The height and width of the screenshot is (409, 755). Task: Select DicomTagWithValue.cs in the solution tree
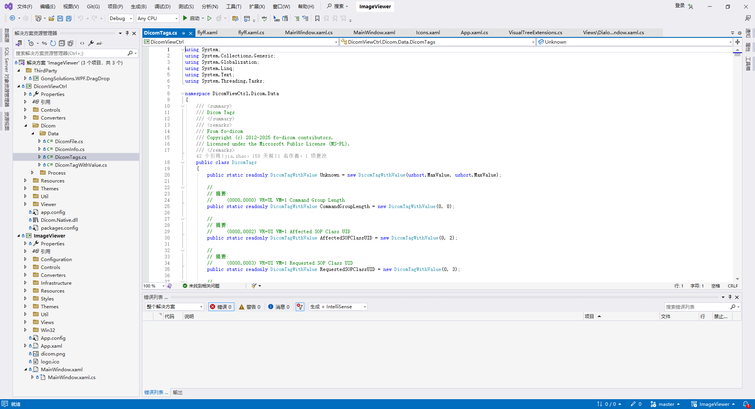[x=81, y=165]
